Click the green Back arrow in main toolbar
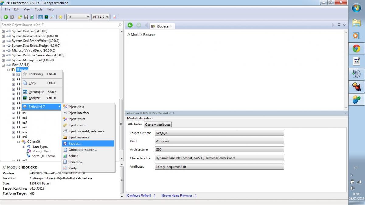This screenshot has height=205, width=365. (x=6, y=17)
